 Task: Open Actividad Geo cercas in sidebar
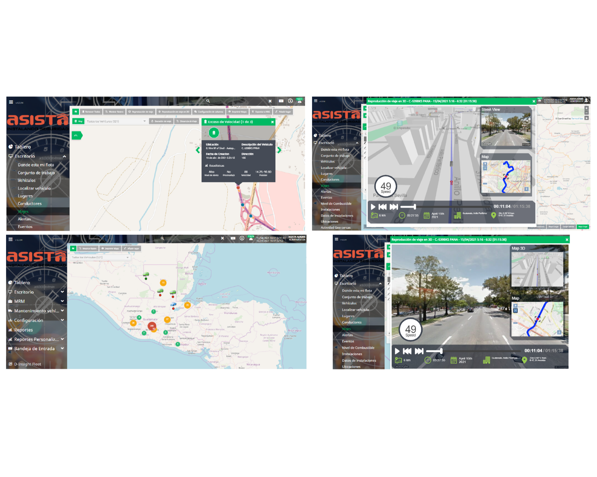point(336,228)
